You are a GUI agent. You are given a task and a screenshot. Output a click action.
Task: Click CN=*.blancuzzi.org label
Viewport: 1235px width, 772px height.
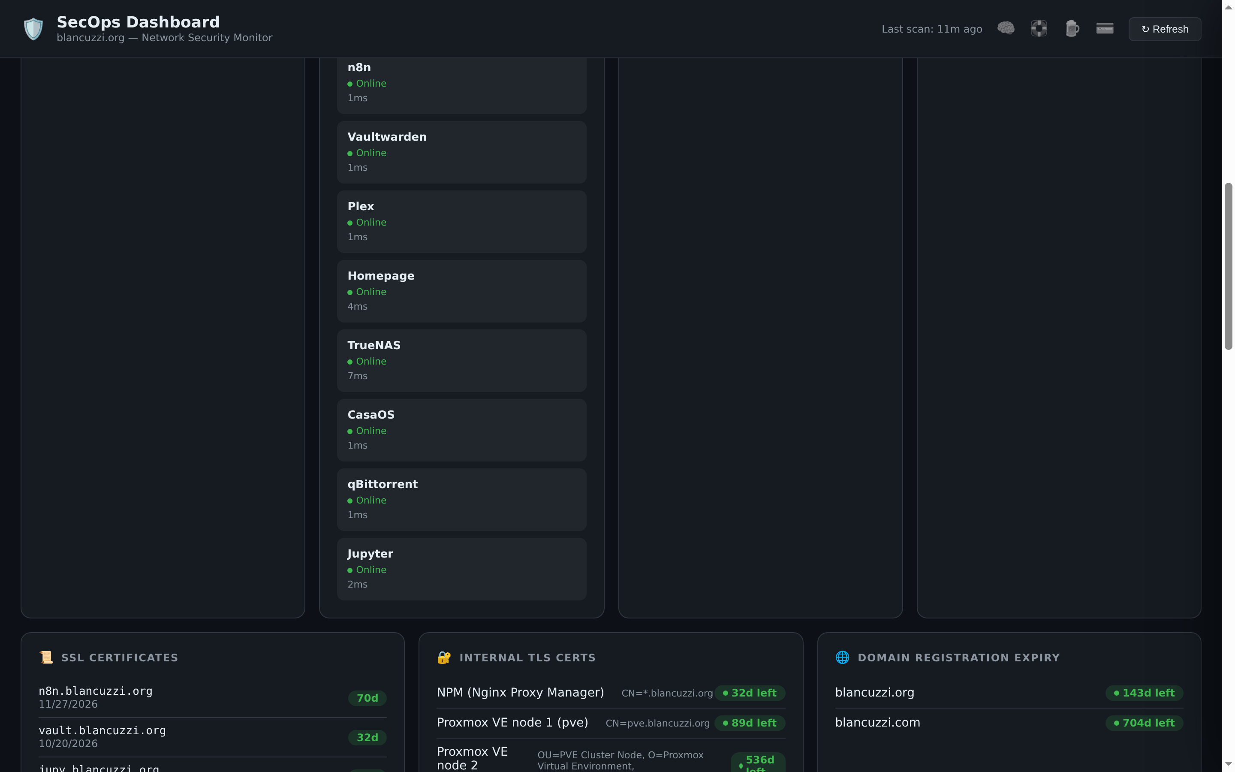pos(667,694)
